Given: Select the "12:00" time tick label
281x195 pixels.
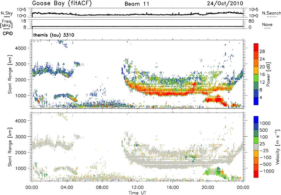Looking at the screenshot, I should (137, 188).
